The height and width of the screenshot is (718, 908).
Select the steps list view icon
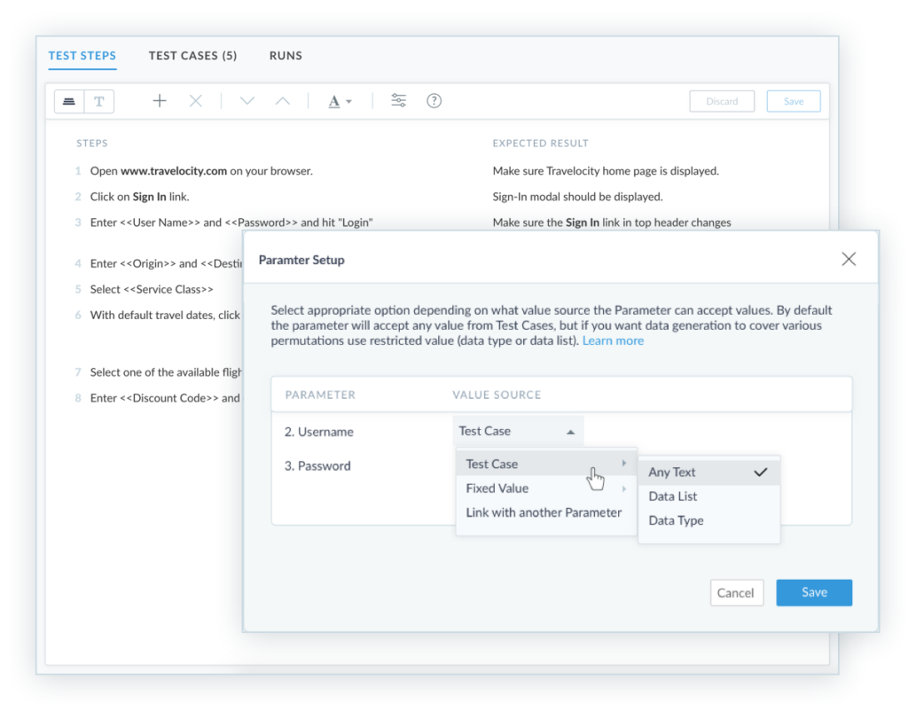click(x=69, y=100)
